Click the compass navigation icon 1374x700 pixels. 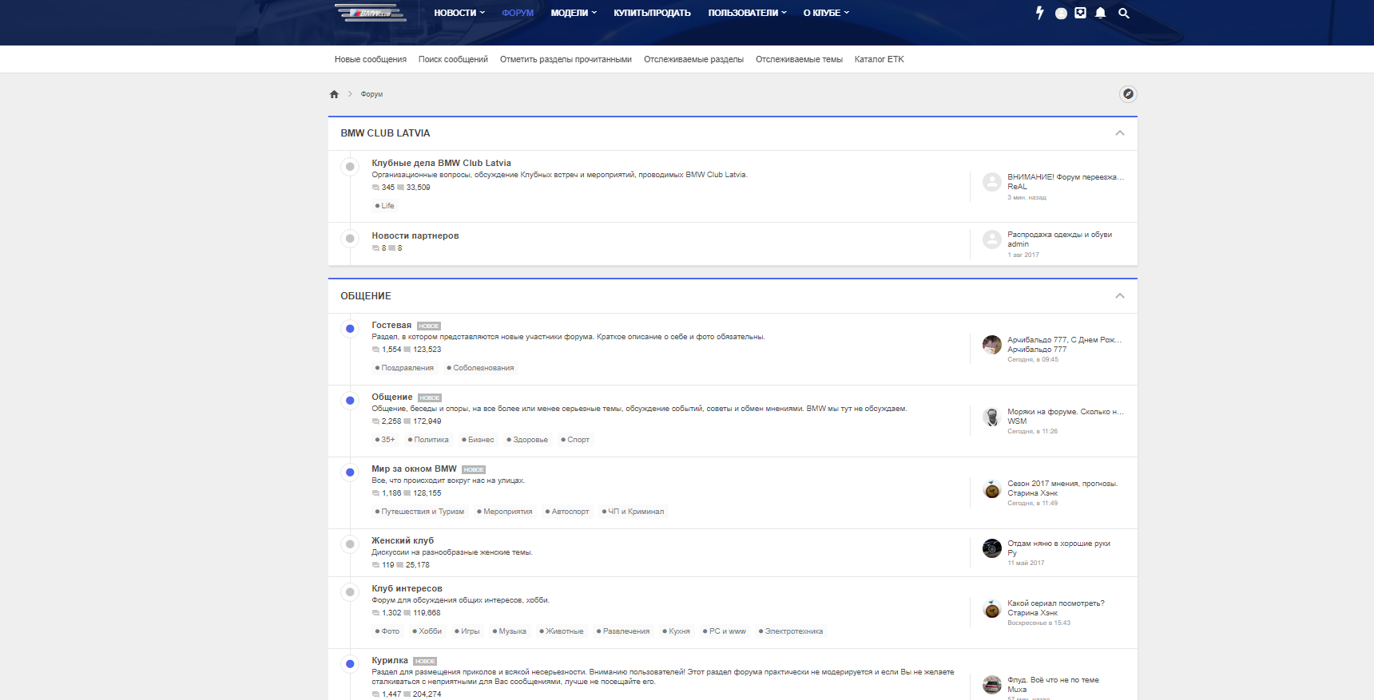pos(1128,94)
